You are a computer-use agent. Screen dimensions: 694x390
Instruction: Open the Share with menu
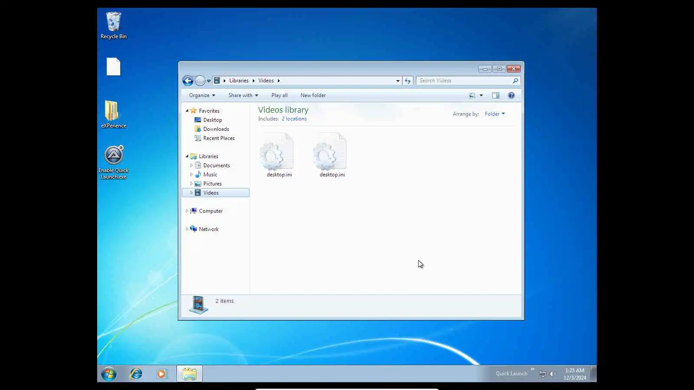(x=243, y=95)
